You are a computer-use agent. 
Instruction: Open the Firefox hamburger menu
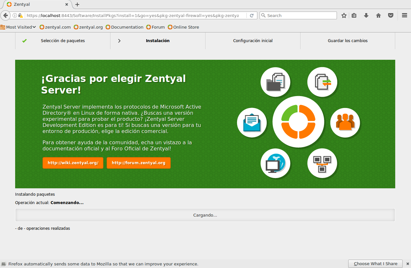tap(405, 15)
